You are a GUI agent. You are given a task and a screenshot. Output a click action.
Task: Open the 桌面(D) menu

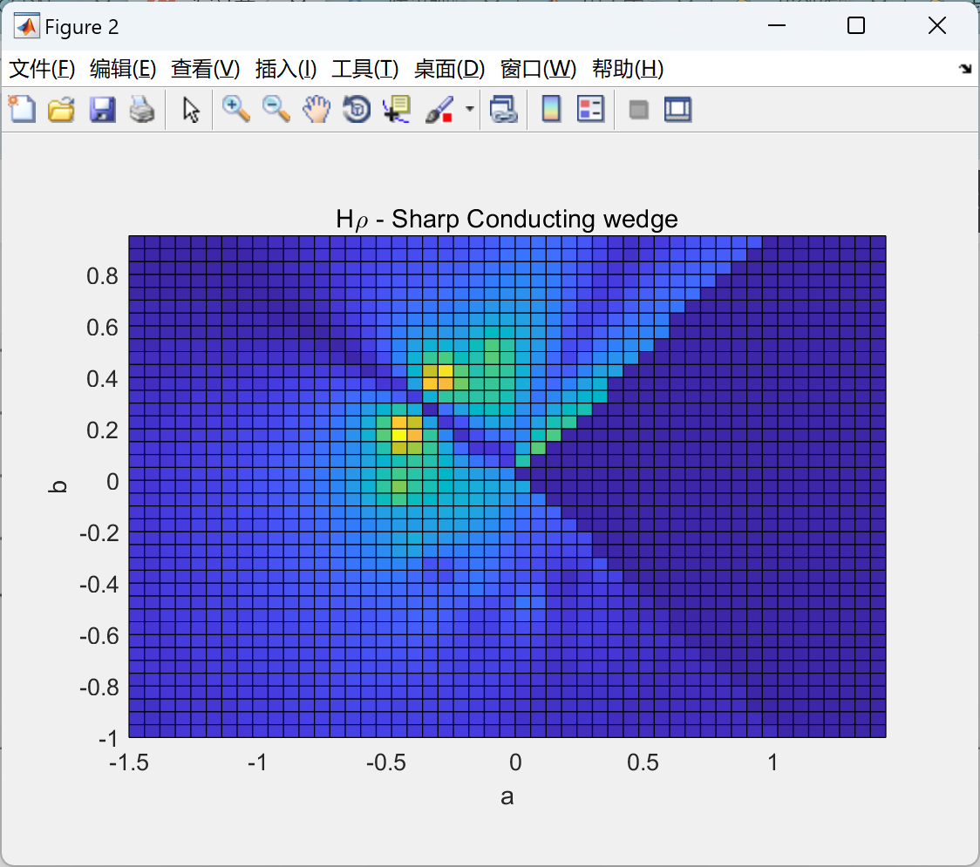pos(449,69)
